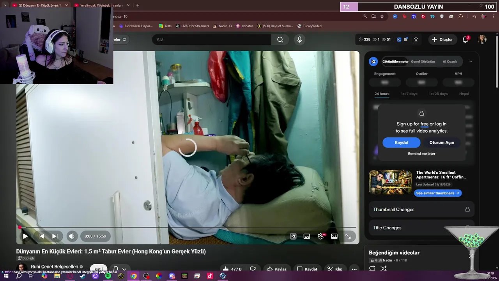
Task: Toggle playlist loop icon
Action: click(x=372, y=269)
